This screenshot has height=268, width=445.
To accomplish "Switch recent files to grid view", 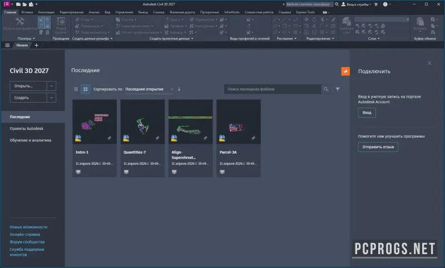I will coord(86,89).
